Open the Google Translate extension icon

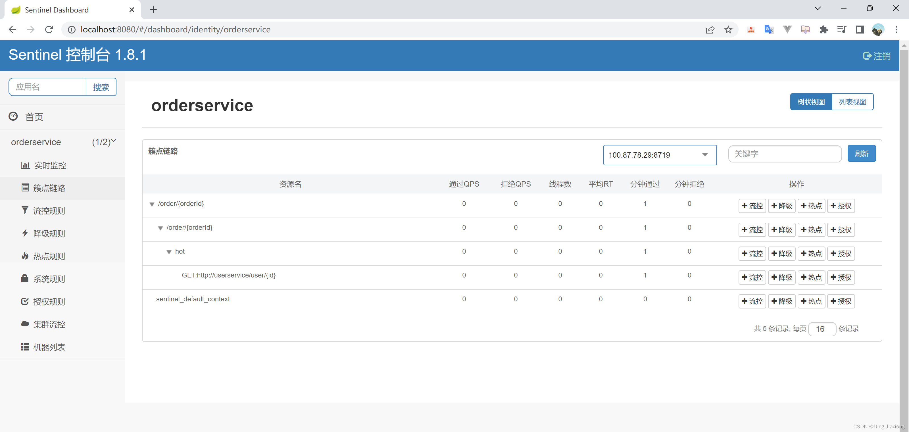click(x=769, y=30)
